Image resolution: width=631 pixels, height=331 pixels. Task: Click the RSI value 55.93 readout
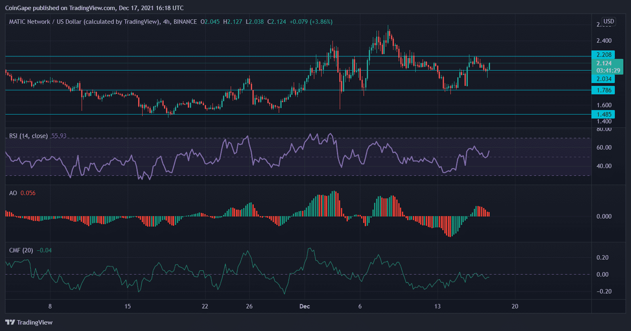point(59,136)
